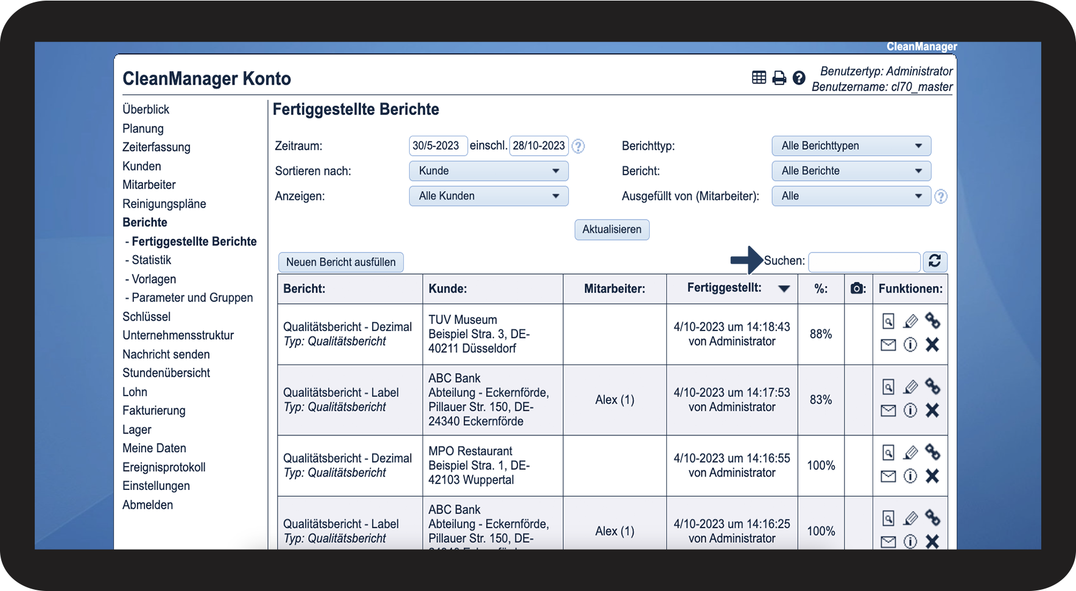Show info for TUV Museum report

click(910, 345)
